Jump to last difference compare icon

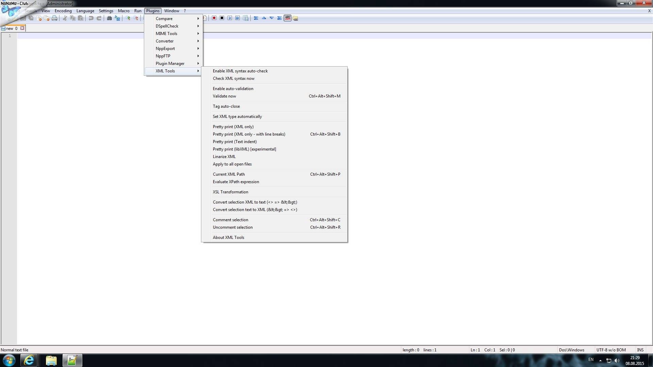[280, 18]
